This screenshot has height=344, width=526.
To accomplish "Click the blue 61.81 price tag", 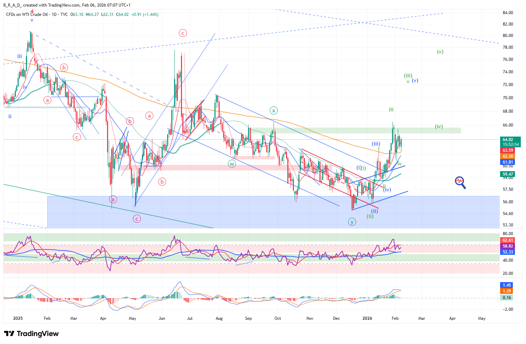I will 508,162.
